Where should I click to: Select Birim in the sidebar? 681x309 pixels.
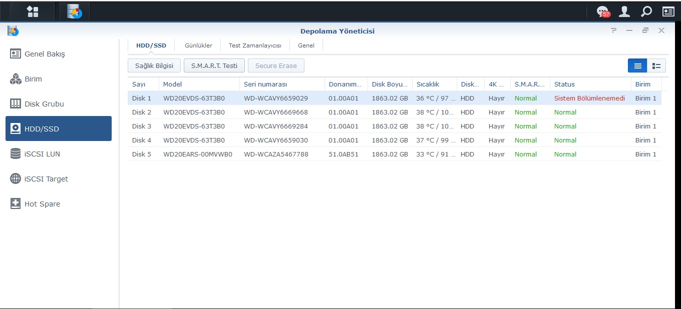[33, 79]
